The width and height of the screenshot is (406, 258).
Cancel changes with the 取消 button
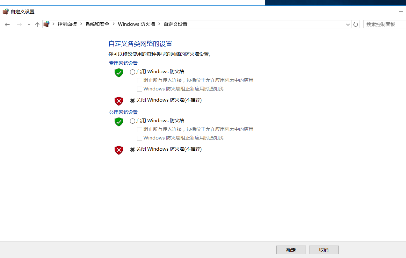coord(324,250)
